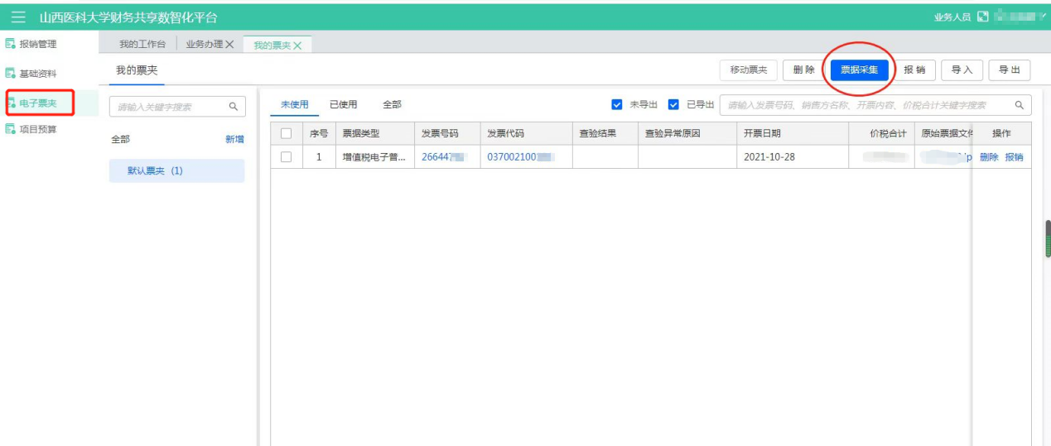1051x446 pixels.
Task: Tick the select-all checkbox in table header
Action: point(286,133)
